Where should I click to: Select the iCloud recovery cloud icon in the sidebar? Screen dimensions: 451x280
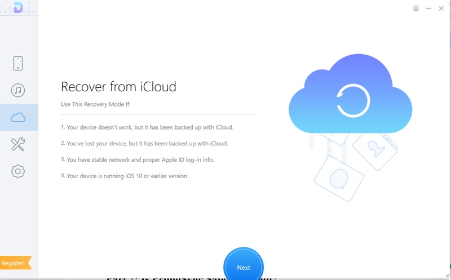point(18,117)
